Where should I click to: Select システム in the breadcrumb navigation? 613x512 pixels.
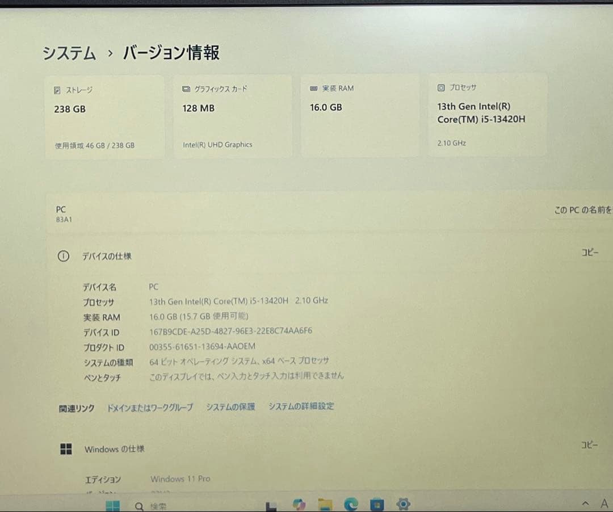(68, 52)
